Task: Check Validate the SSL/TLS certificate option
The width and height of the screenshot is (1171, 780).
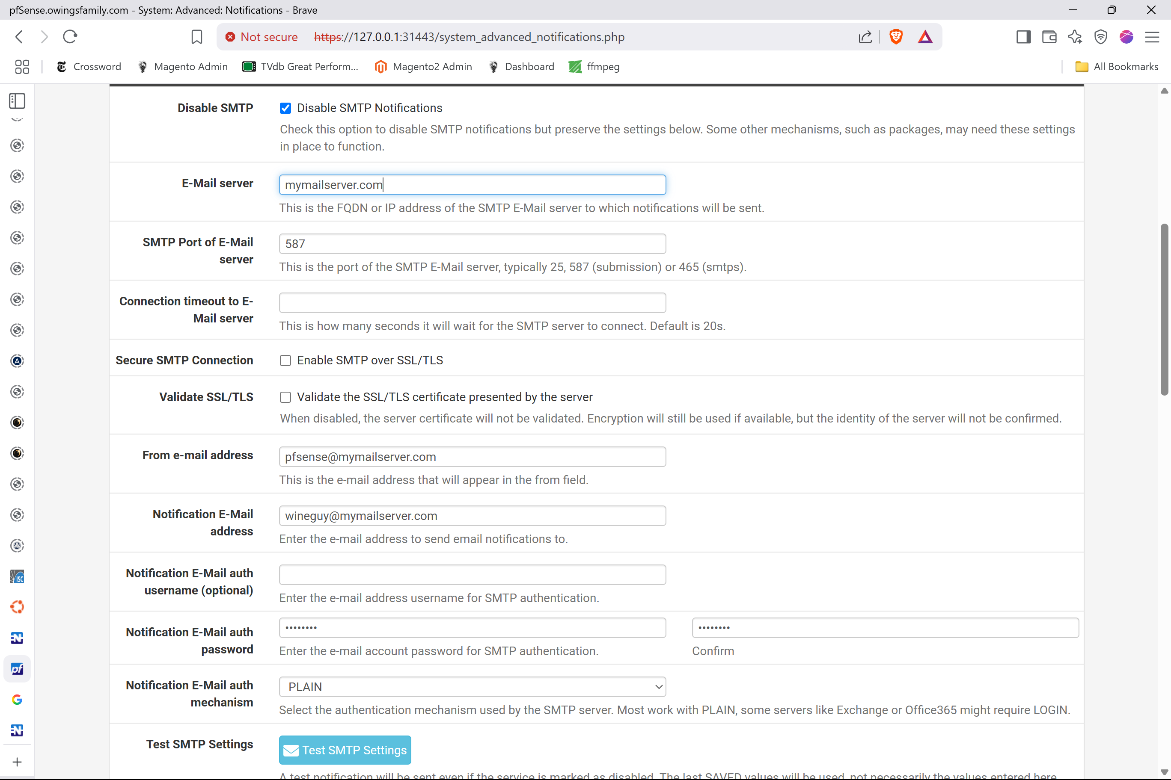Action: (x=285, y=397)
